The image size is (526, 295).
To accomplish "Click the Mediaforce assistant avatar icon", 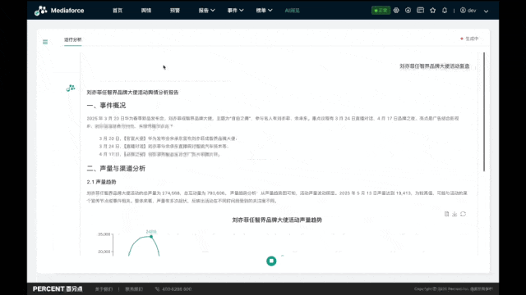I will 71,88.
